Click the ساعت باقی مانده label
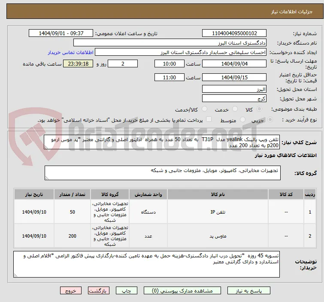This screenshot has height=302, width=324. (x=42, y=64)
